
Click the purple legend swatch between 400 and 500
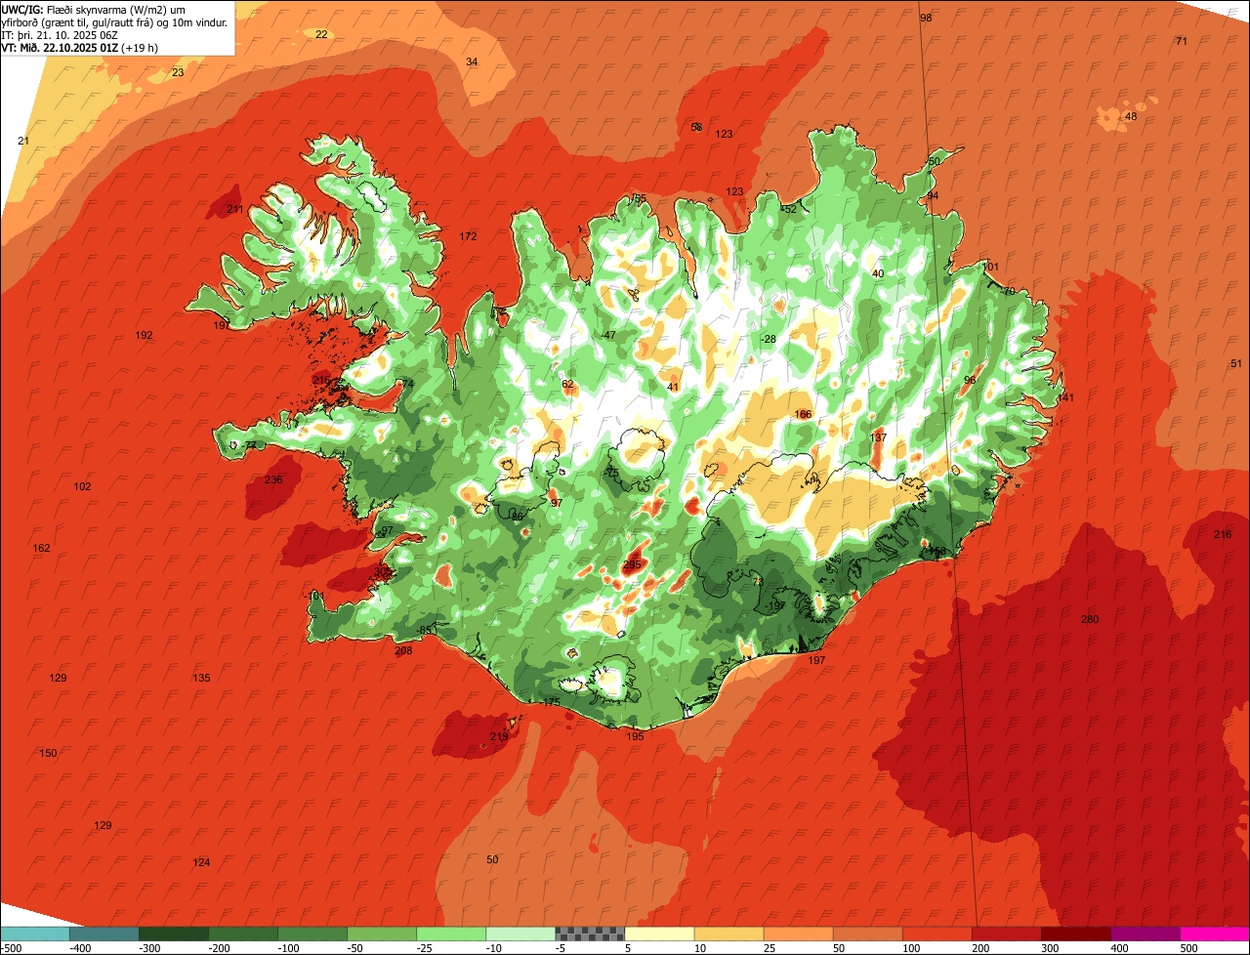(1145, 934)
